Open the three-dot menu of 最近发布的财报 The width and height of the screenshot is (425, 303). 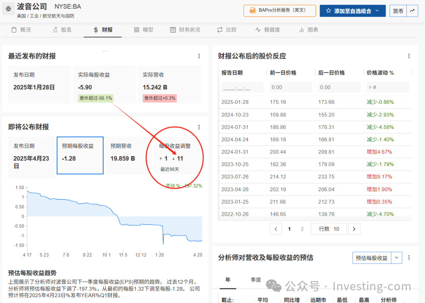[x=199, y=56]
